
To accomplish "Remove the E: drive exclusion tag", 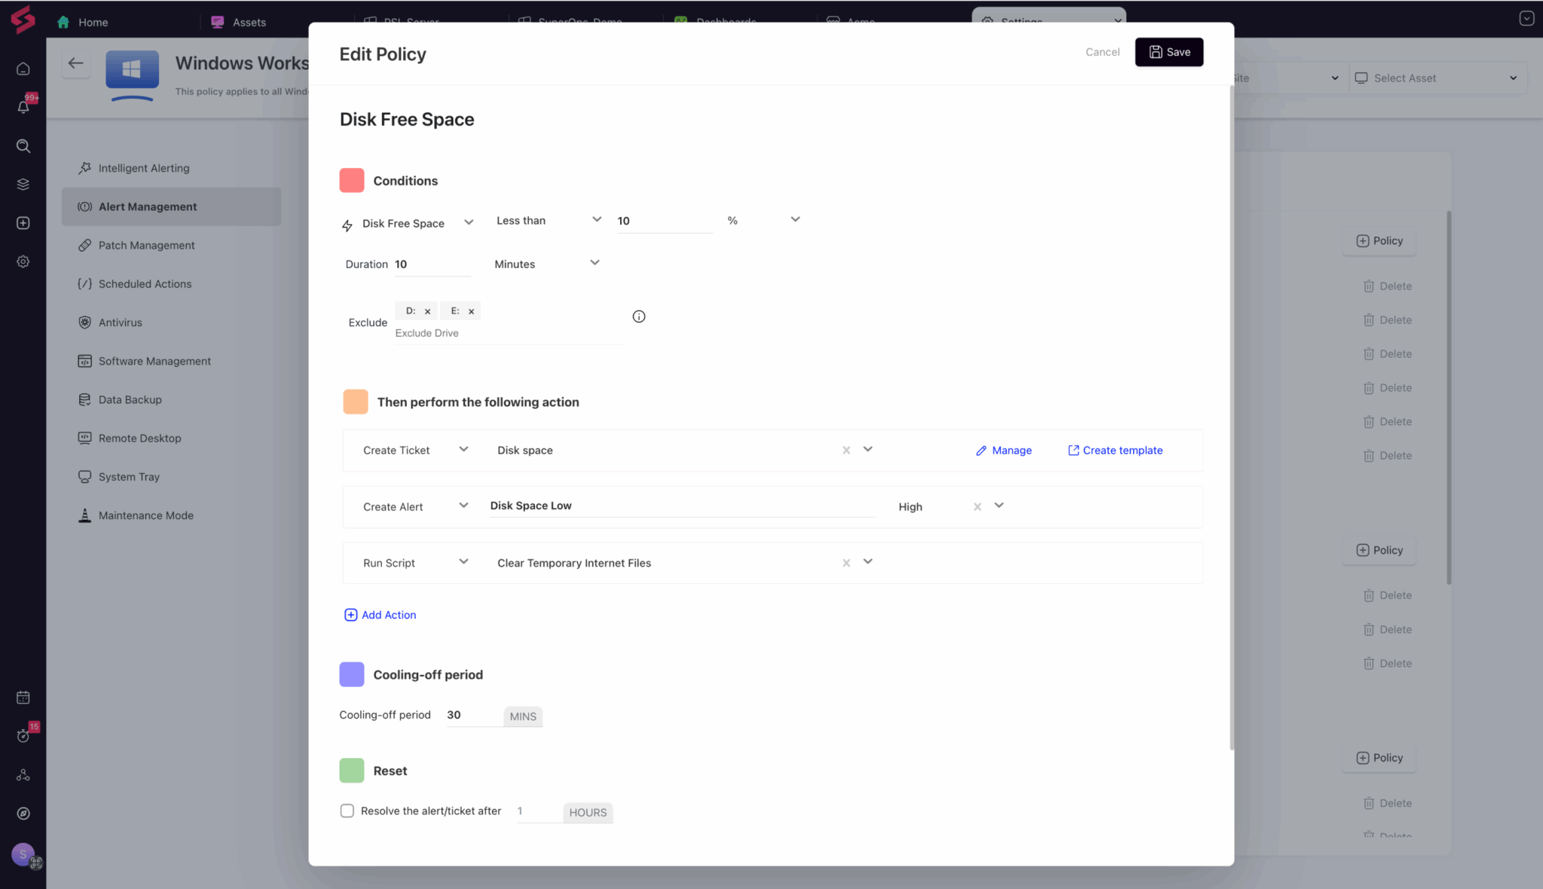I will [x=471, y=311].
